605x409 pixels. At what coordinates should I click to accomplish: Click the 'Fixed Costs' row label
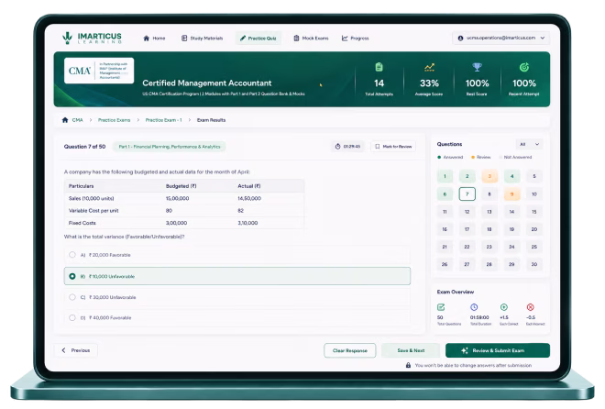tap(82, 223)
